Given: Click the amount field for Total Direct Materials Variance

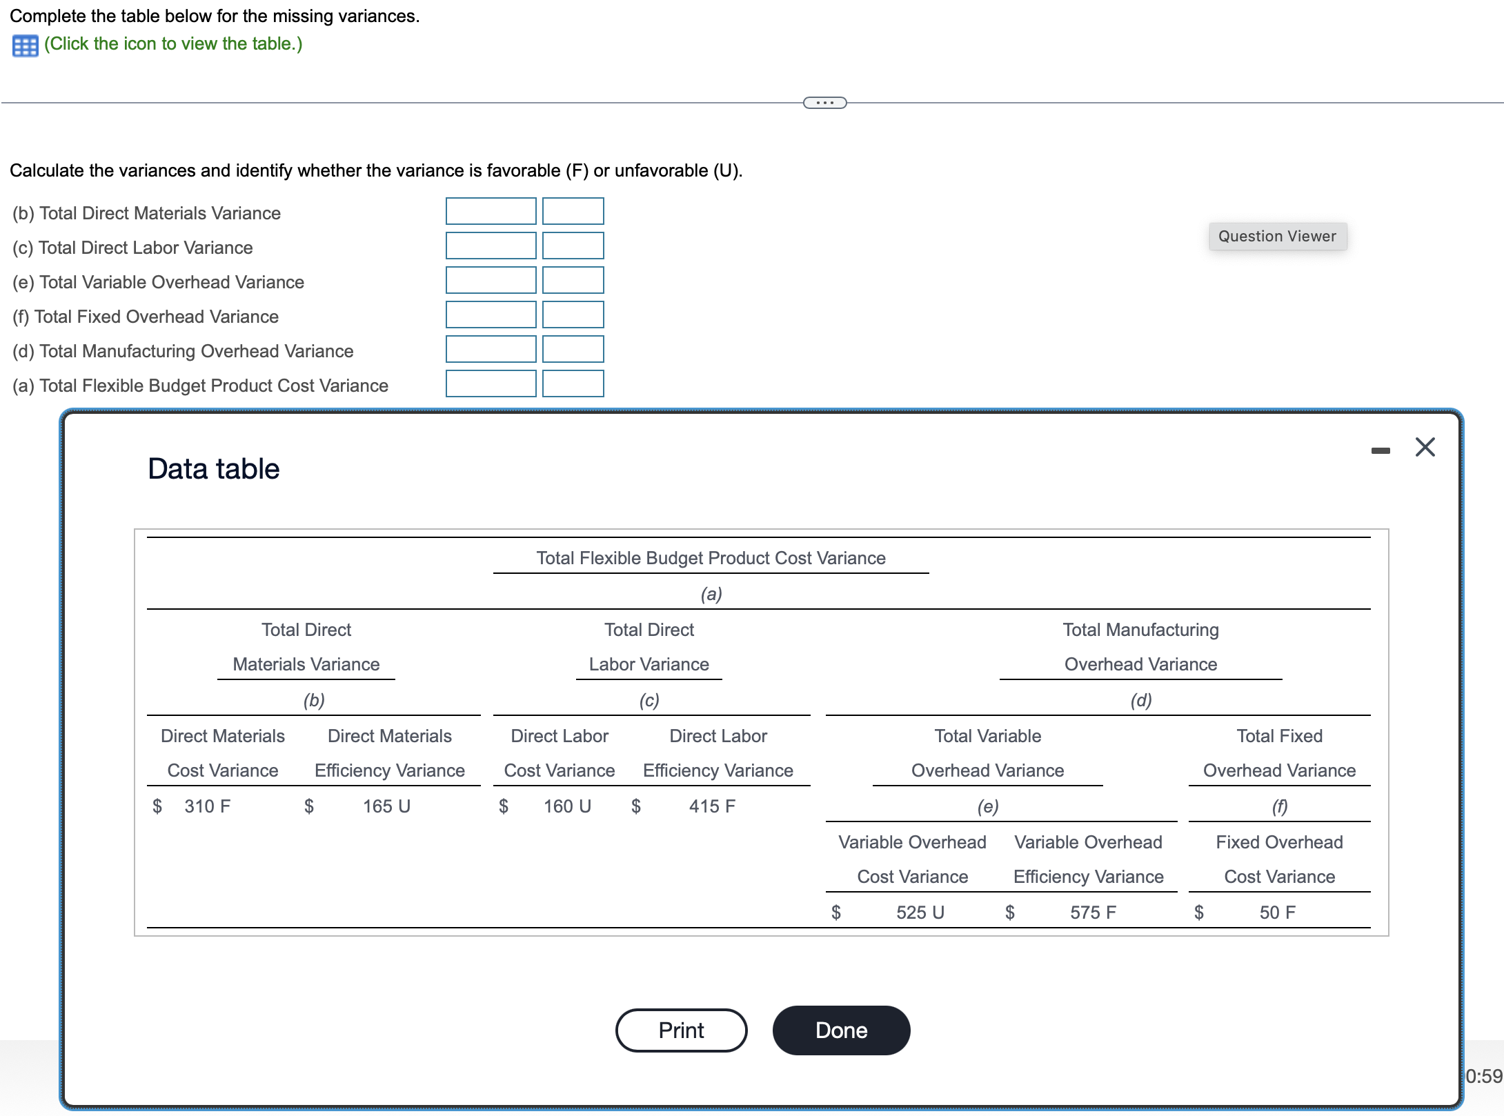Looking at the screenshot, I should pyautogui.click(x=491, y=211).
